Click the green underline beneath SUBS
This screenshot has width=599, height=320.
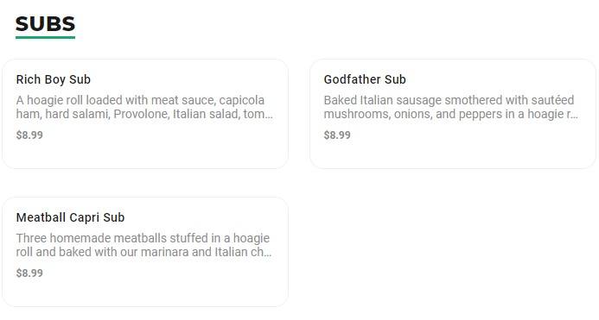point(45,37)
